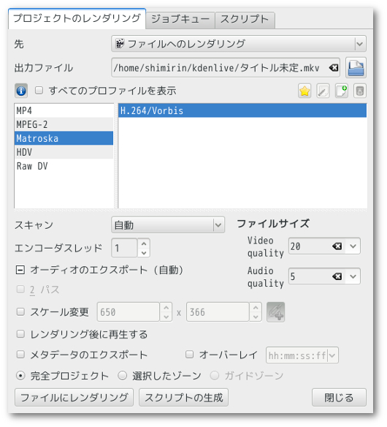The image size is (387, 427).
Task: Switch to the スクリプト tab
Action: [x=245, y=19]
